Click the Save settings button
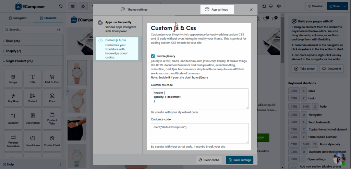Screen dimensions: 351x169 pyautogui.click(x=240, y=160)
